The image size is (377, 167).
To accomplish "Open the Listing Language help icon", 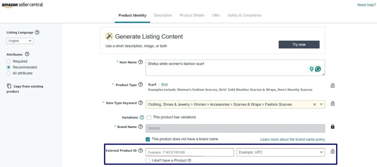I will click(x=37, y=32).
